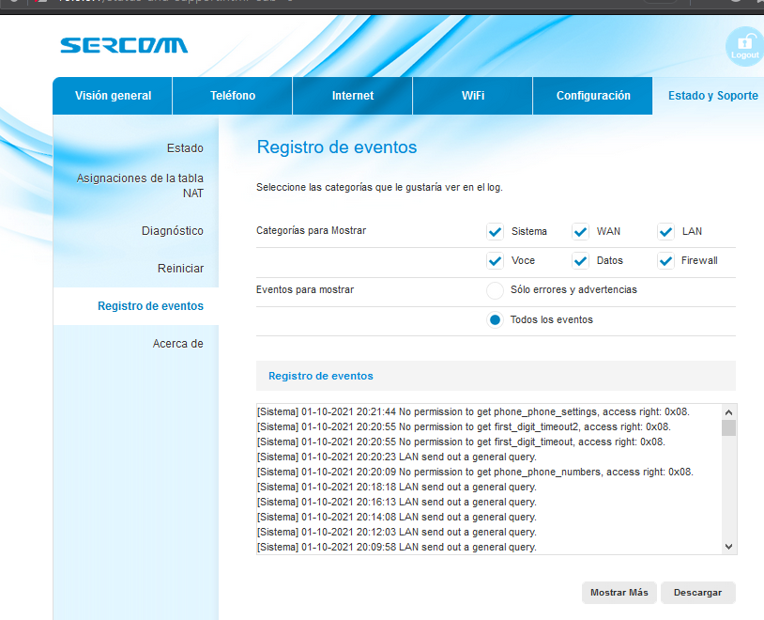Viewport: 764px width, 620px height.
Task: Click the Logout icon
Action: [x=744, y=47]
